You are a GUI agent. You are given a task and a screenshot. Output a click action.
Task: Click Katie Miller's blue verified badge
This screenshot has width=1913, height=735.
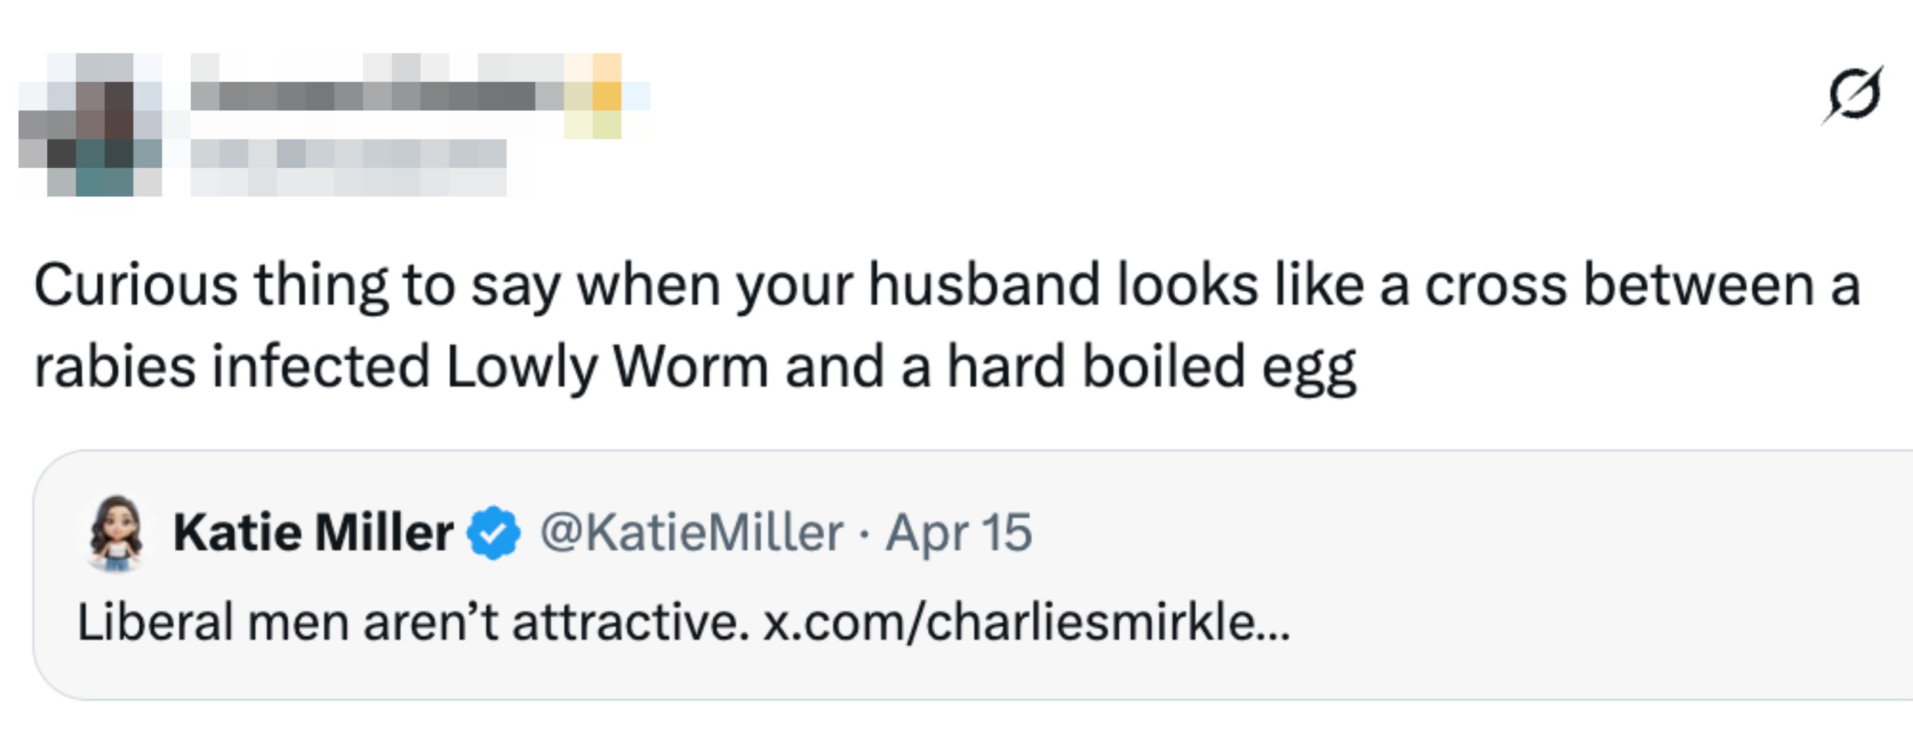tap(494, 532)
